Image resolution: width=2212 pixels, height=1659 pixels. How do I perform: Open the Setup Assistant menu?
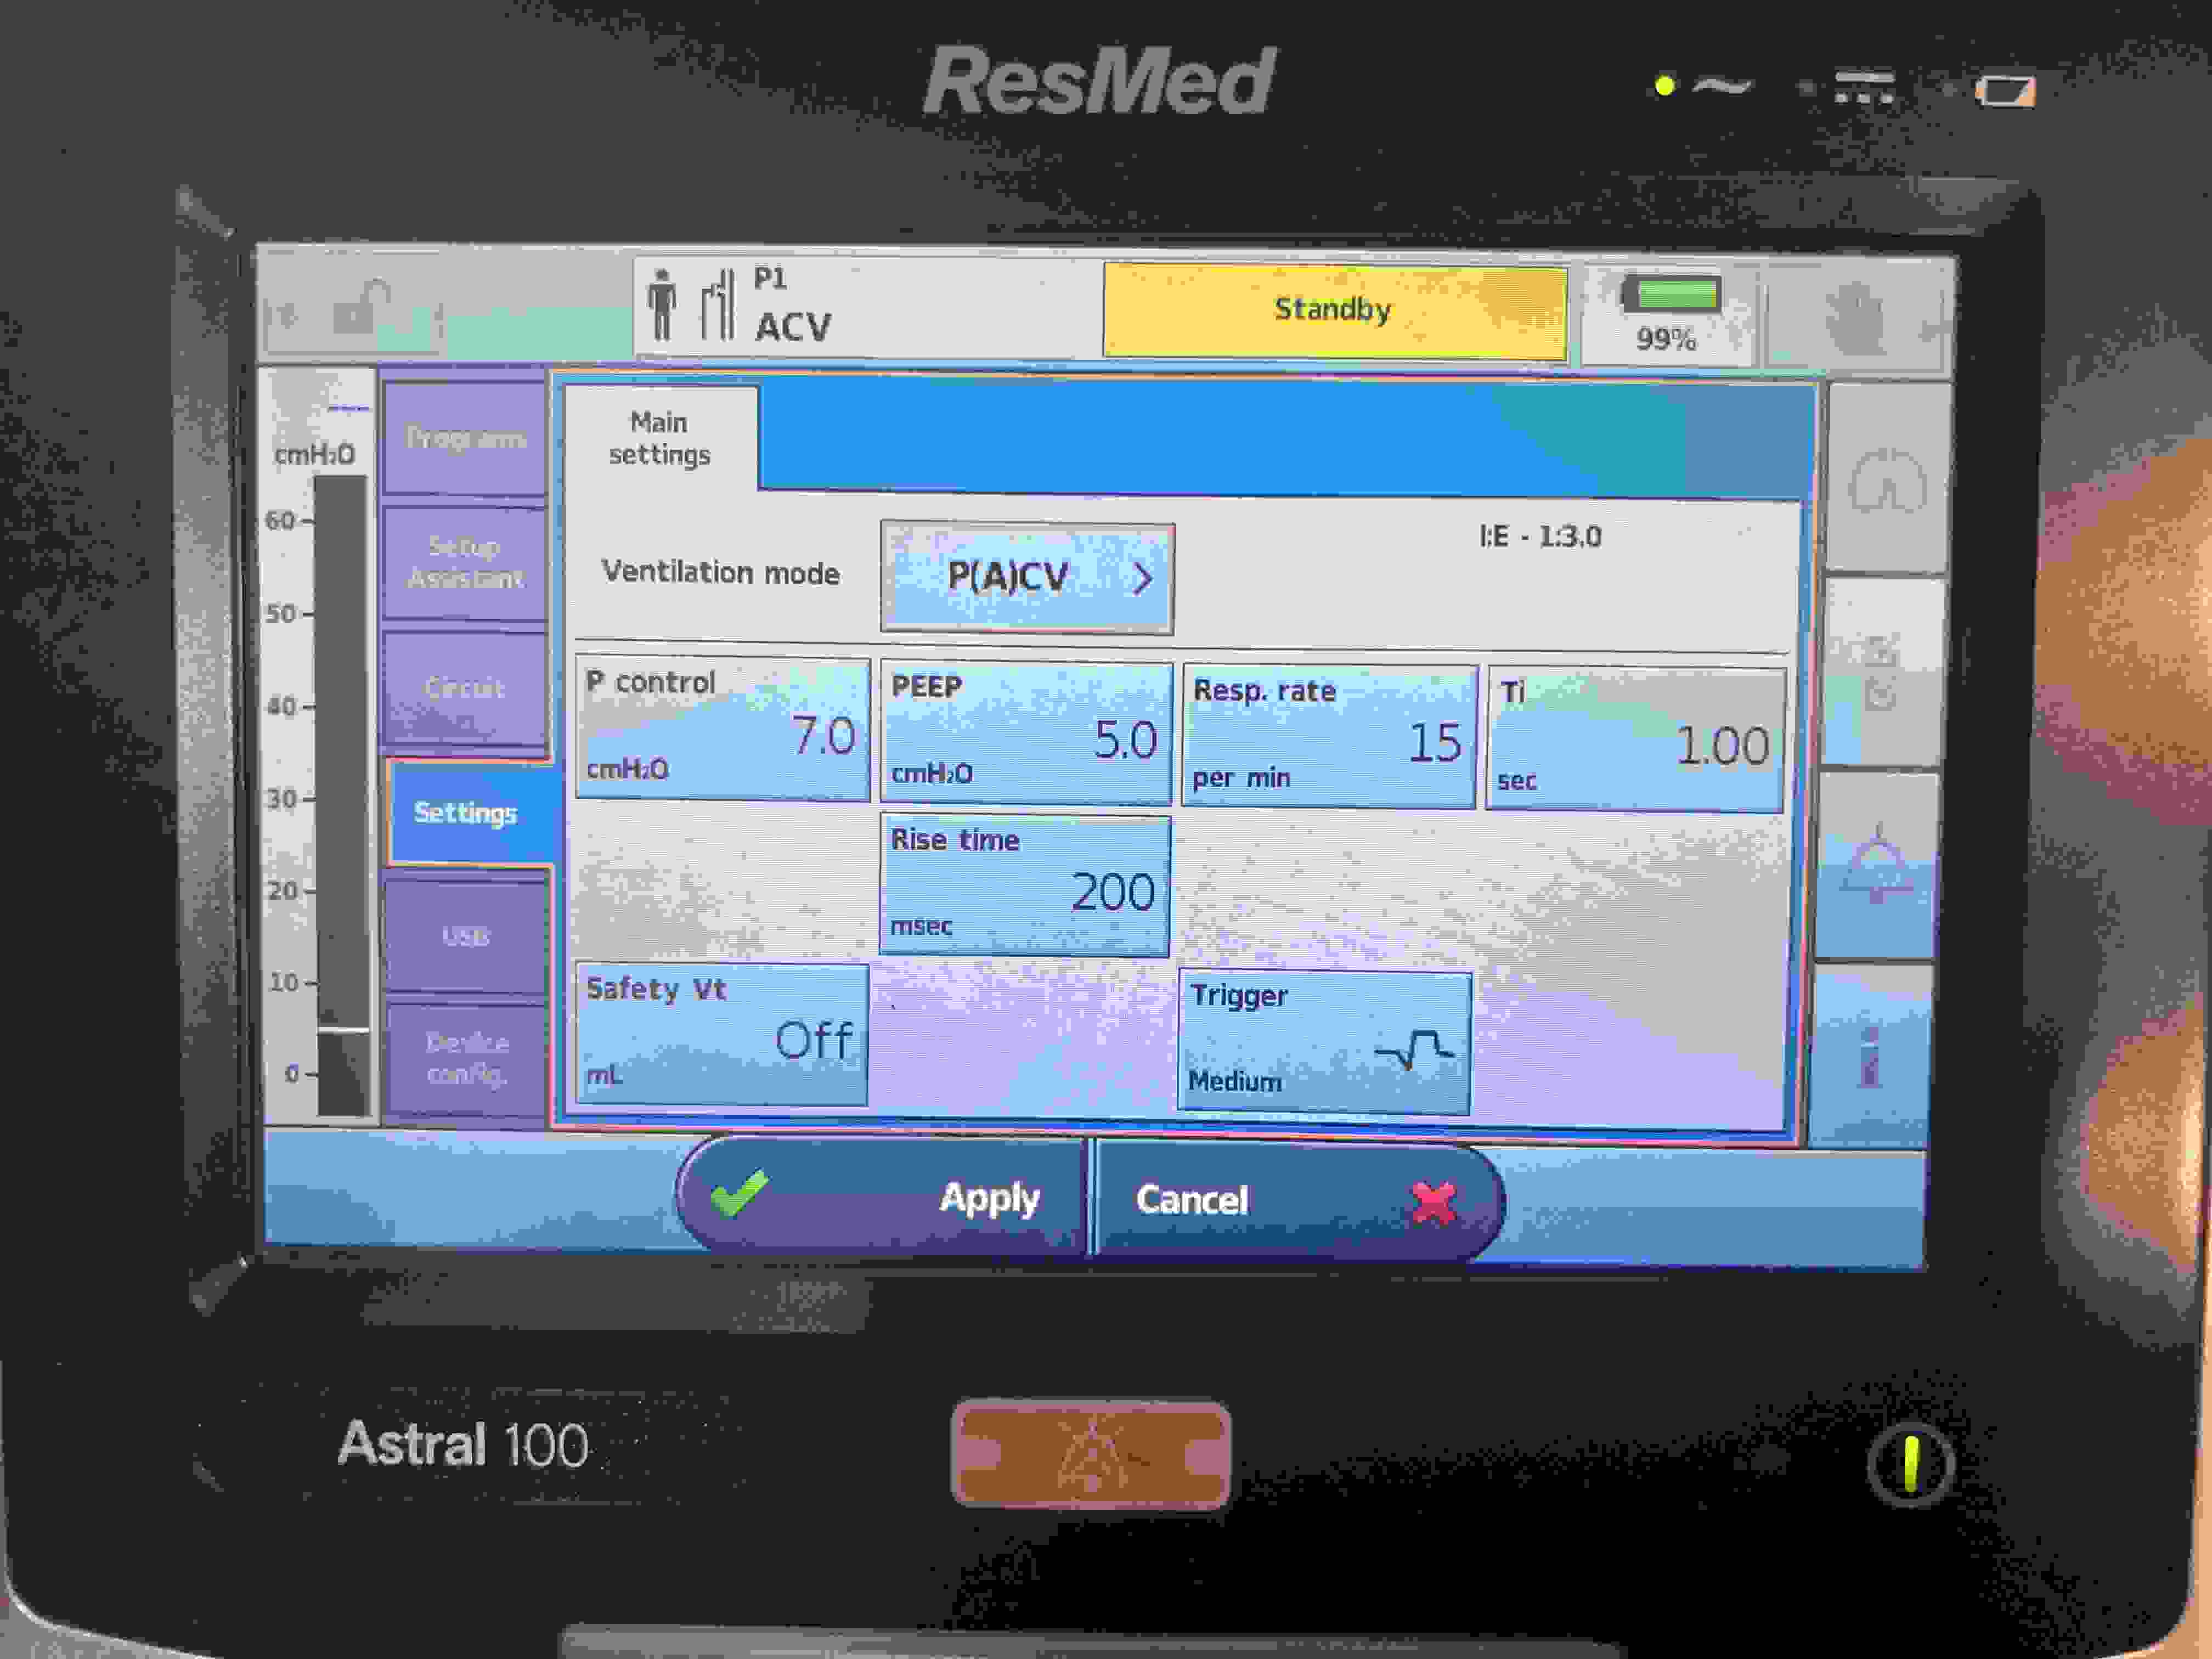click(465, 562)
